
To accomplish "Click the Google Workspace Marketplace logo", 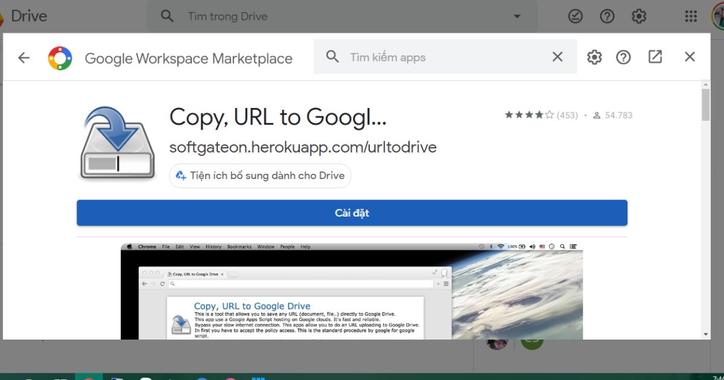I will (x=60, y=58).
